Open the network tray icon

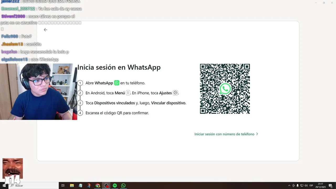(302, 186)
